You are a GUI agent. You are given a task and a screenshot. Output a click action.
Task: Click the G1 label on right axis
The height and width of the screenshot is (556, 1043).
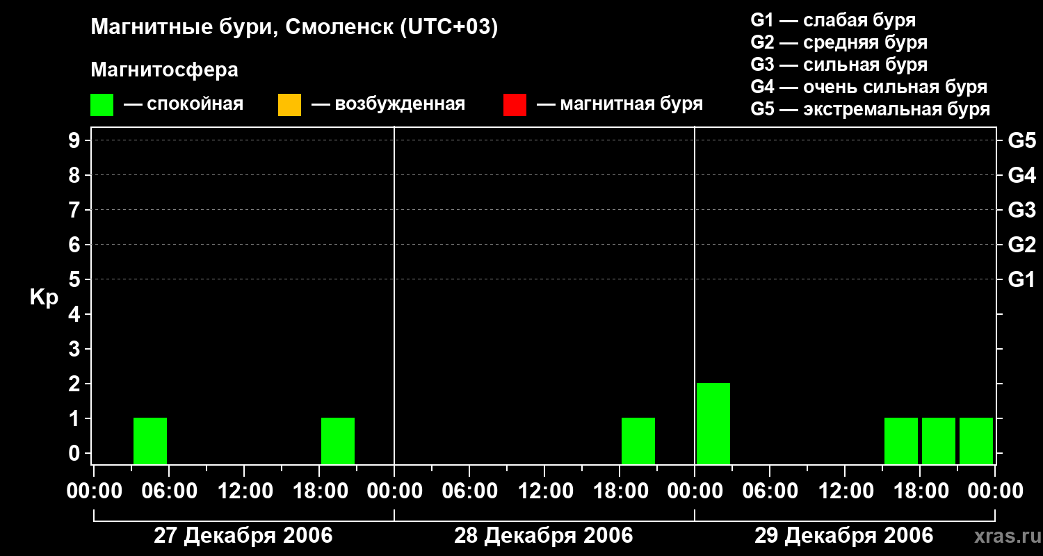pos(1021,279)
